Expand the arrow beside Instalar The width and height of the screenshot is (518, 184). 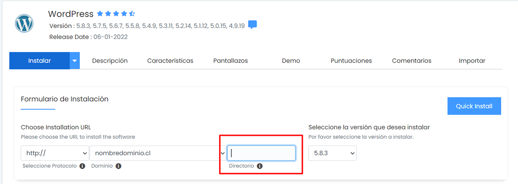tap(75, 60)
